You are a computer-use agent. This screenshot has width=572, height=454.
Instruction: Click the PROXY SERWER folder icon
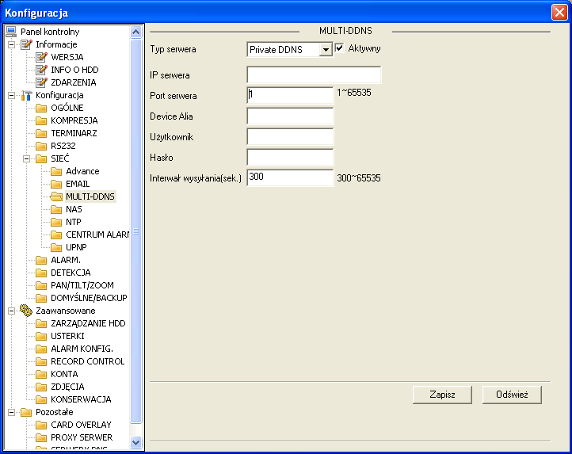pyautogui.click(x=41, y=437)
